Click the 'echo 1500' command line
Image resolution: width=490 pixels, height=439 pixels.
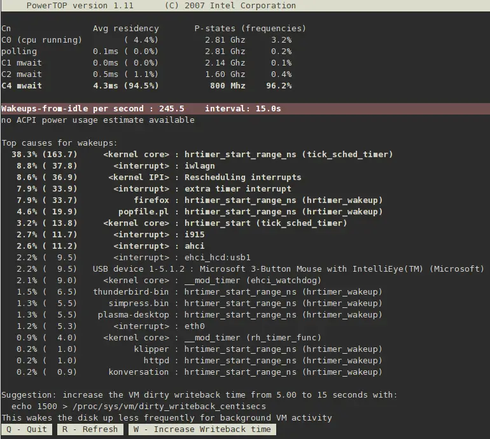pyautogui.click(x=138, y=407)
